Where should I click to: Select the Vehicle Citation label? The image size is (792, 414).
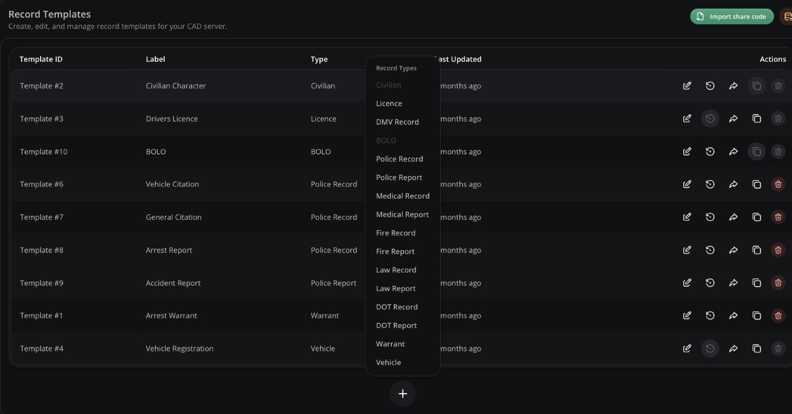click(x=172, y=184)
